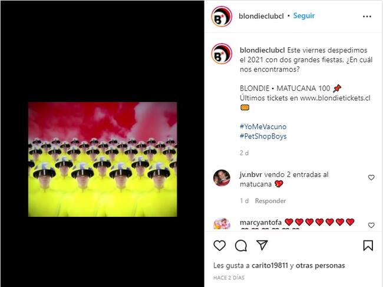
Task: Share post via paper plane icon
Action: (x=262, y=245)
